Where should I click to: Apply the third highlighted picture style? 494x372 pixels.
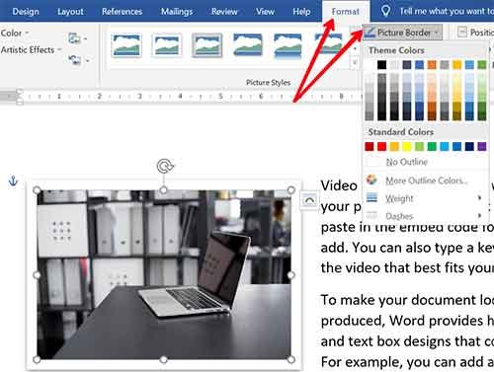[x=207, y=45]
